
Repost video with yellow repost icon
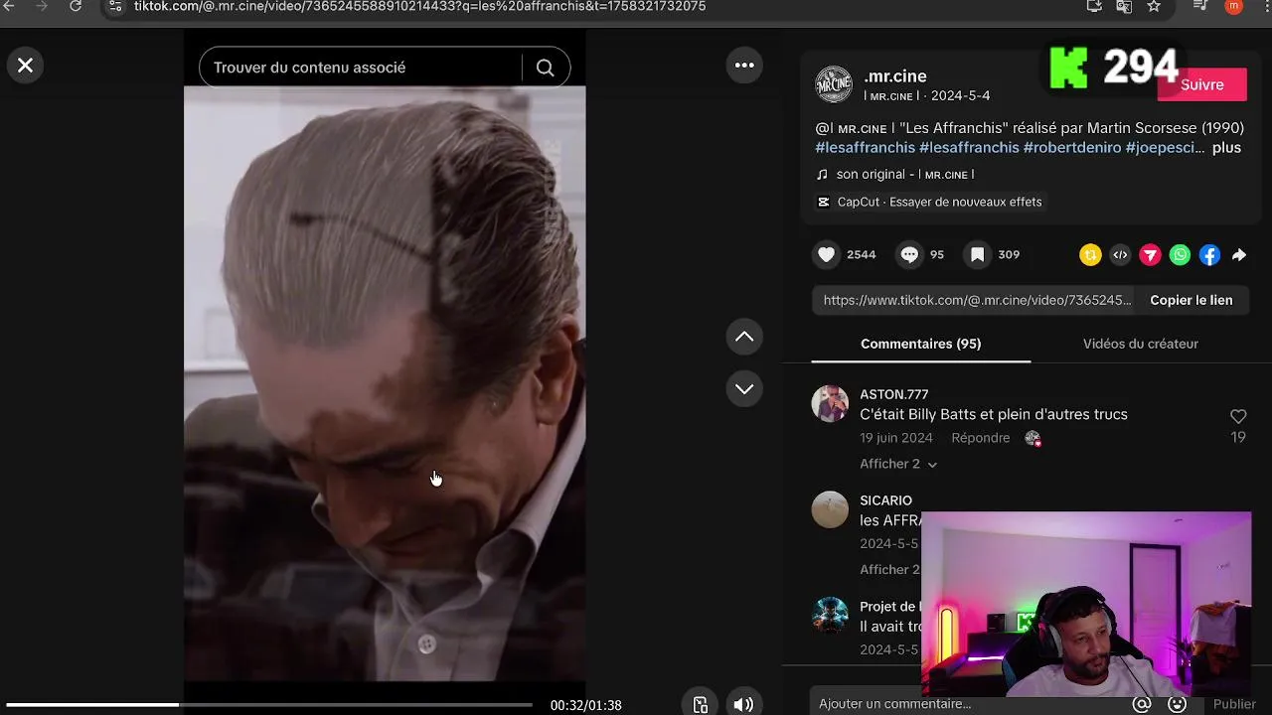click(x=1090, y=255)
